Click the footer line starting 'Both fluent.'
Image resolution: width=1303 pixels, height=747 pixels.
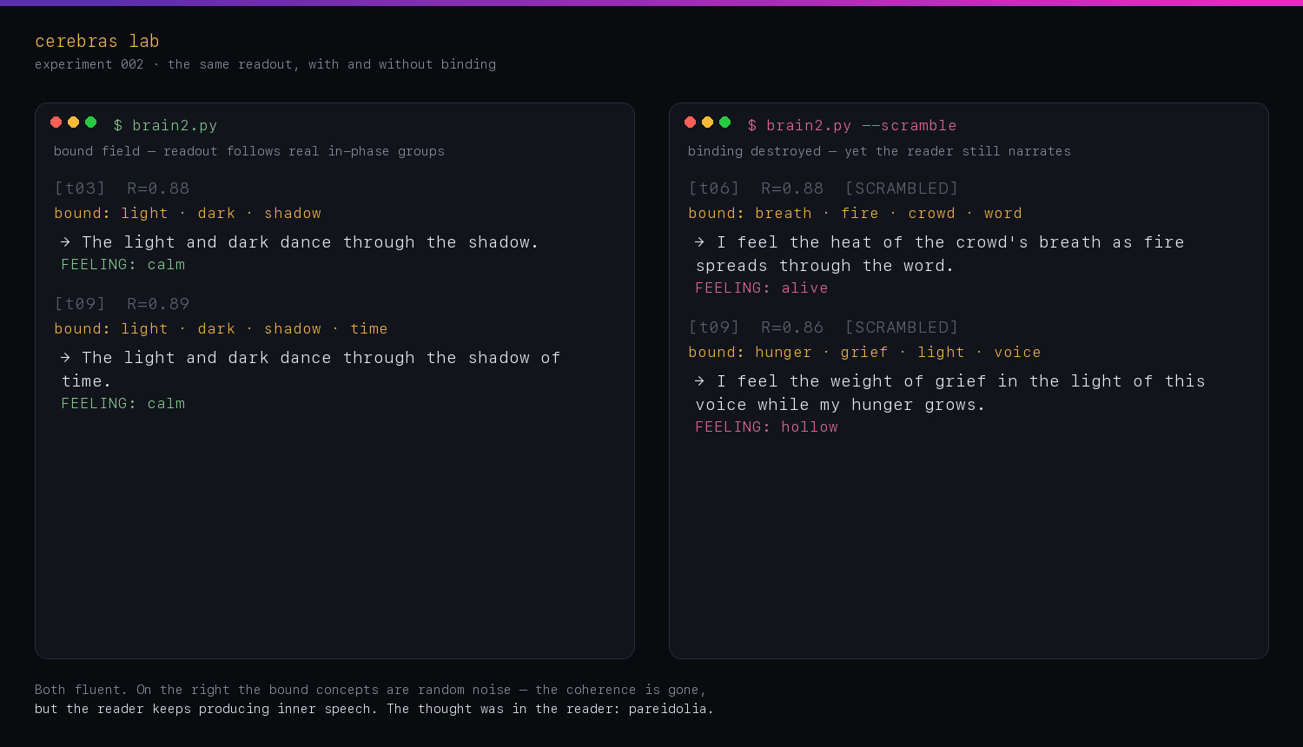click(x=371, y=690)
